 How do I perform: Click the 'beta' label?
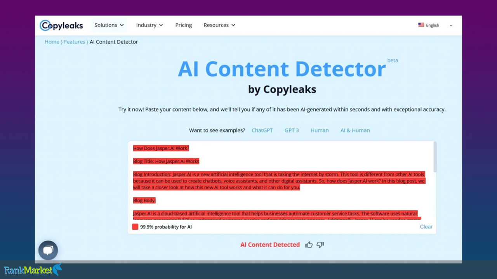click(393, 60)
